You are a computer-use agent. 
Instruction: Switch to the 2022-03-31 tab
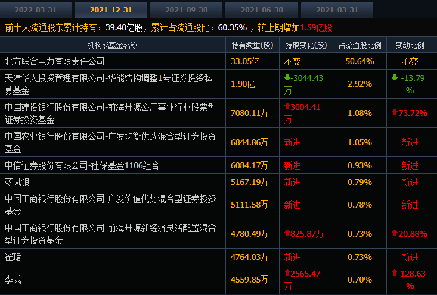pyautogui.click(x=36, y=10)
